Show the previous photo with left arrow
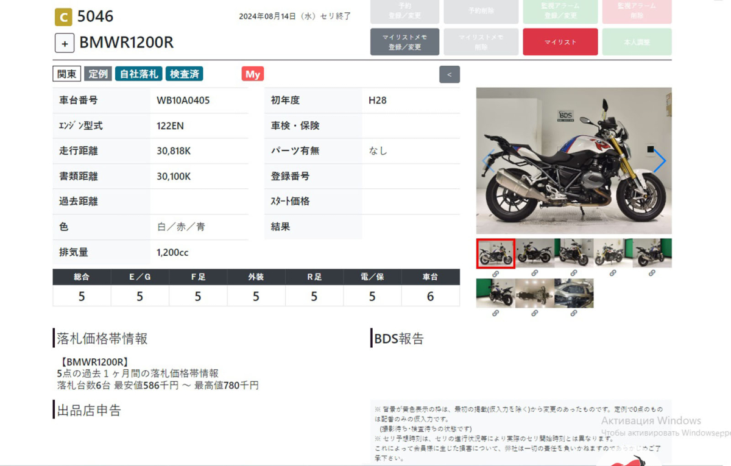 (488, 161)
